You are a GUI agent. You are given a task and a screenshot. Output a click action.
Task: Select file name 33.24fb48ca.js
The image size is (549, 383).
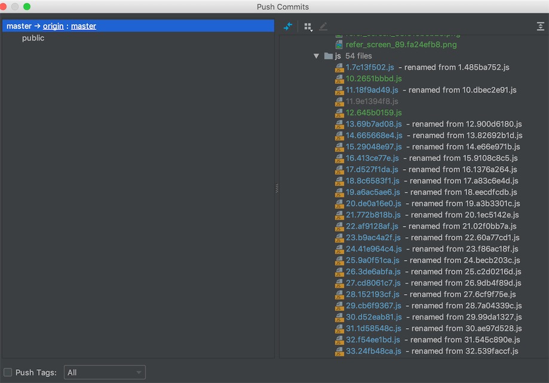pyautogui.click(x=373, y=351)
